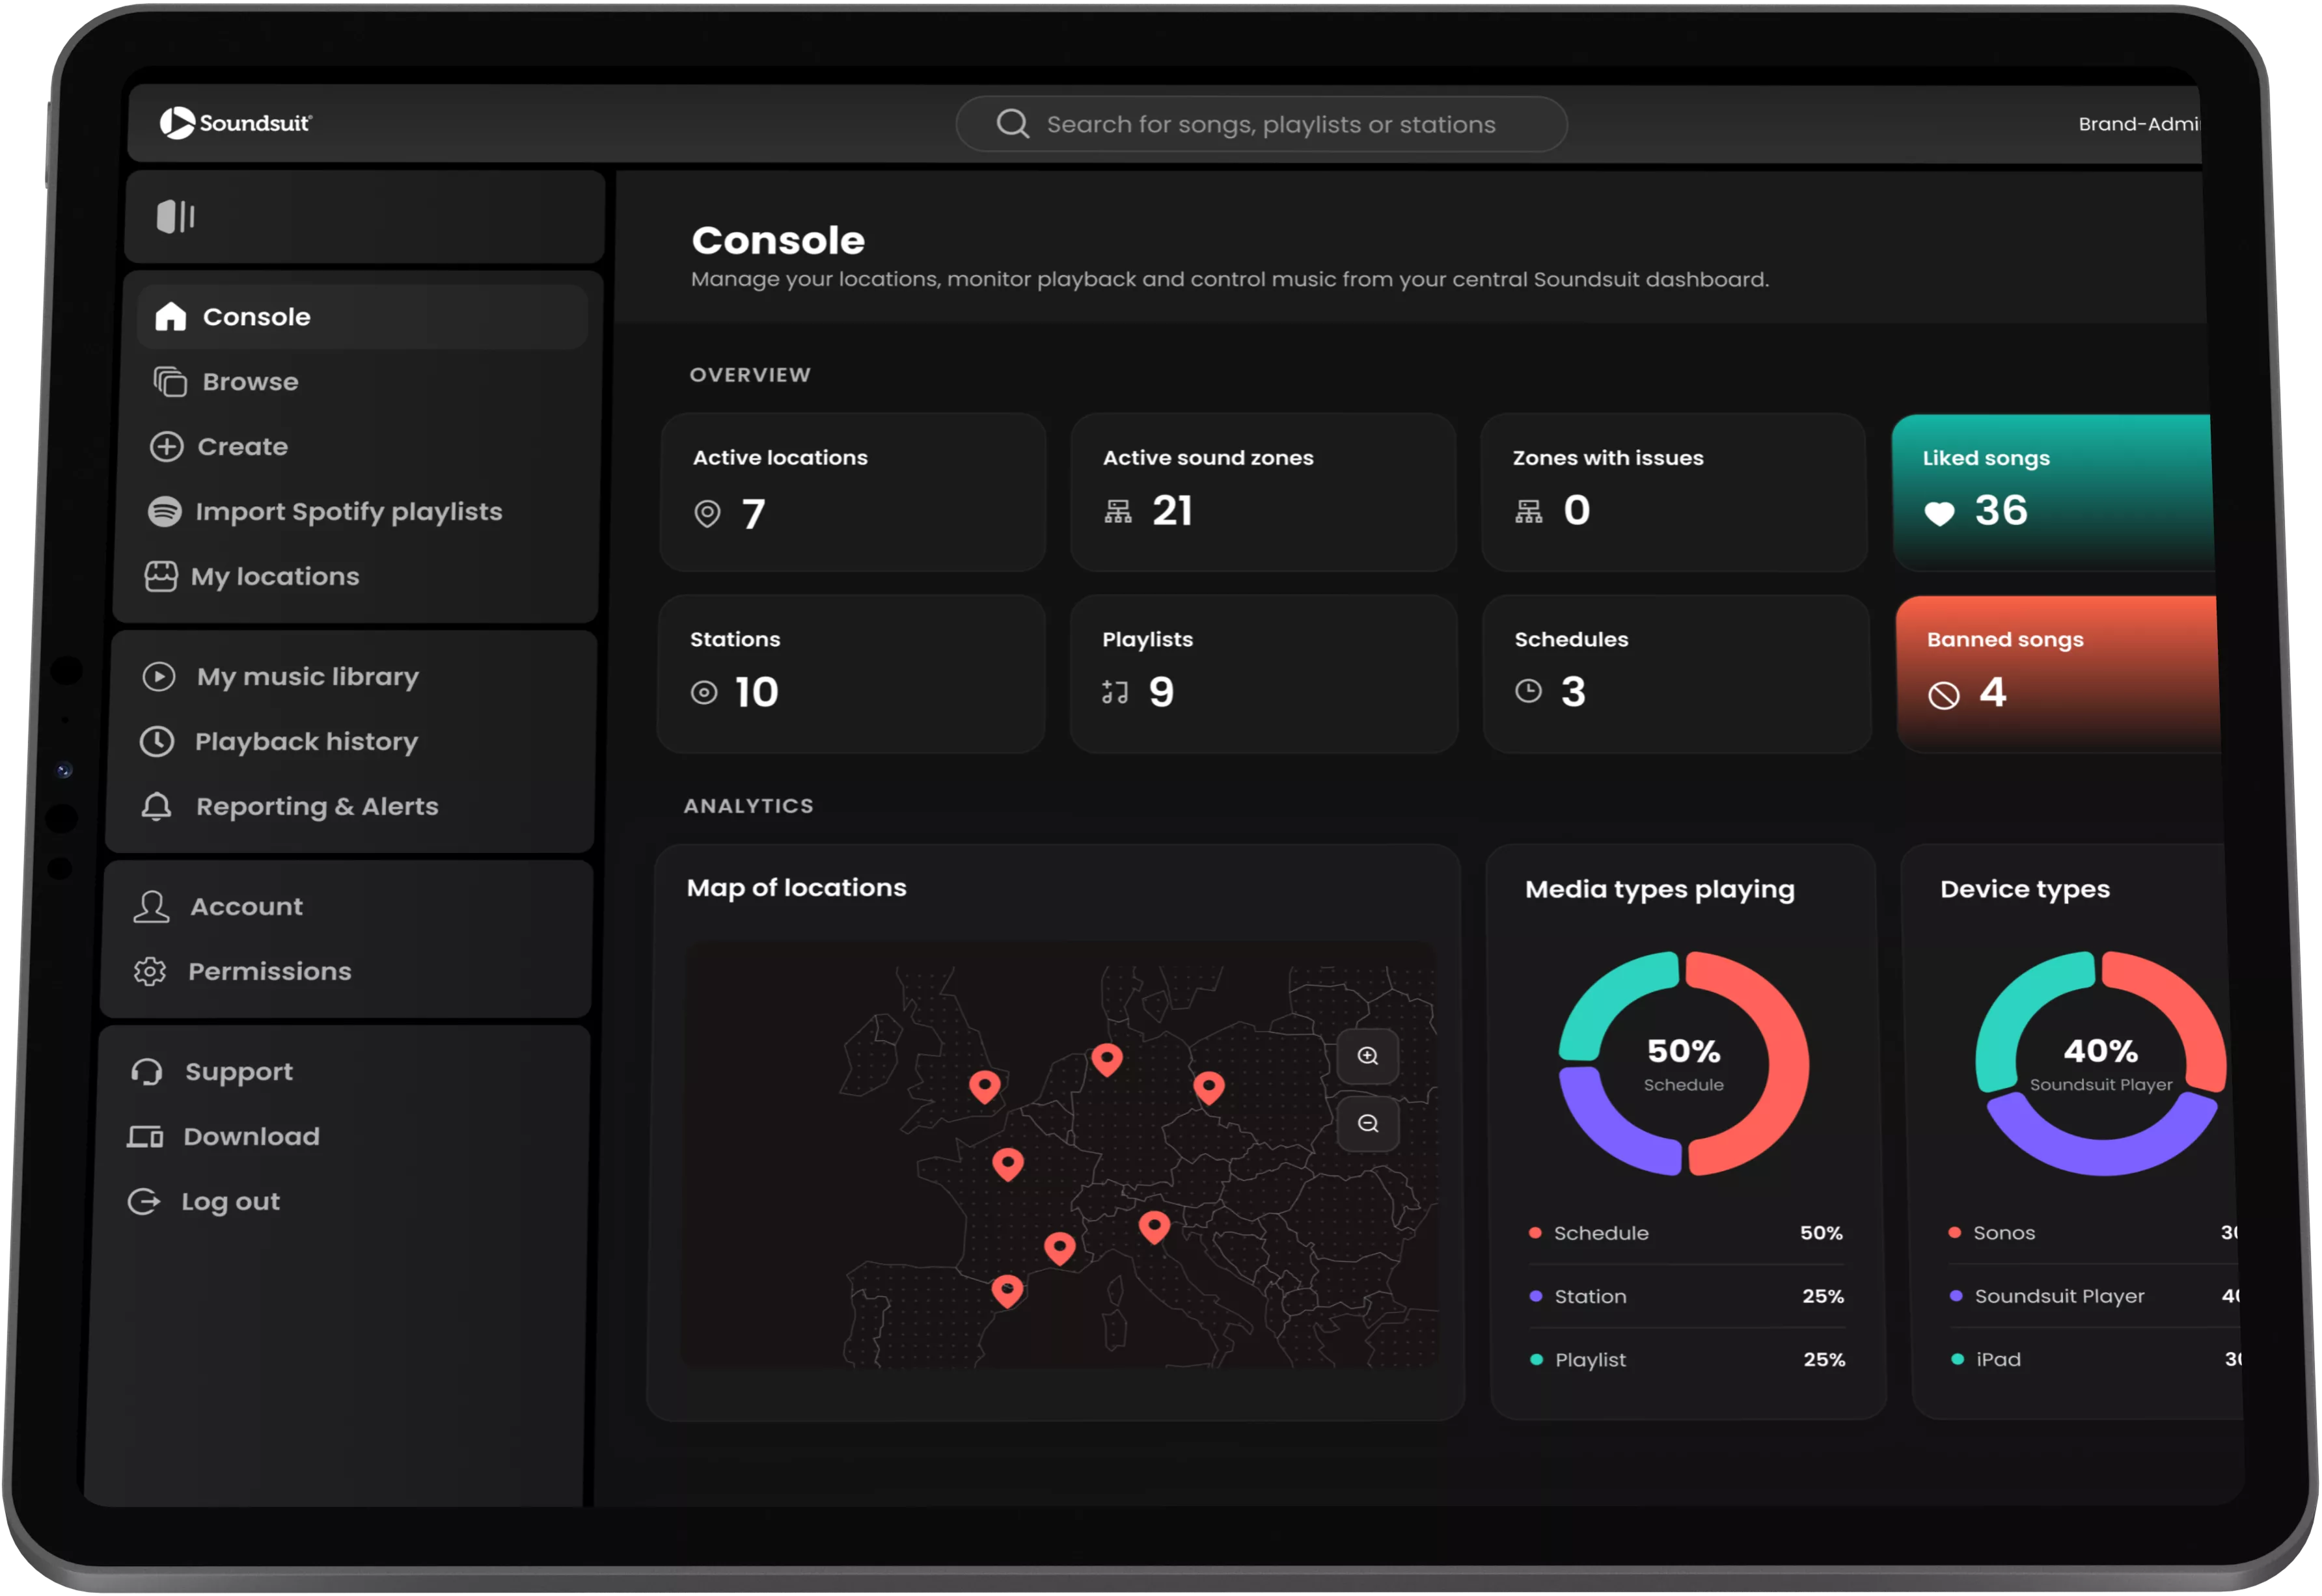Click the map pin over the UK

pyautogui.click(x=985, y=1086)
